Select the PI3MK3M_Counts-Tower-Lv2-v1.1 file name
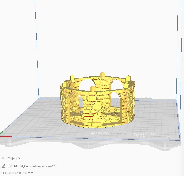Image resolution: width=184 pixels, height=176 pixels. coord(32,166)
